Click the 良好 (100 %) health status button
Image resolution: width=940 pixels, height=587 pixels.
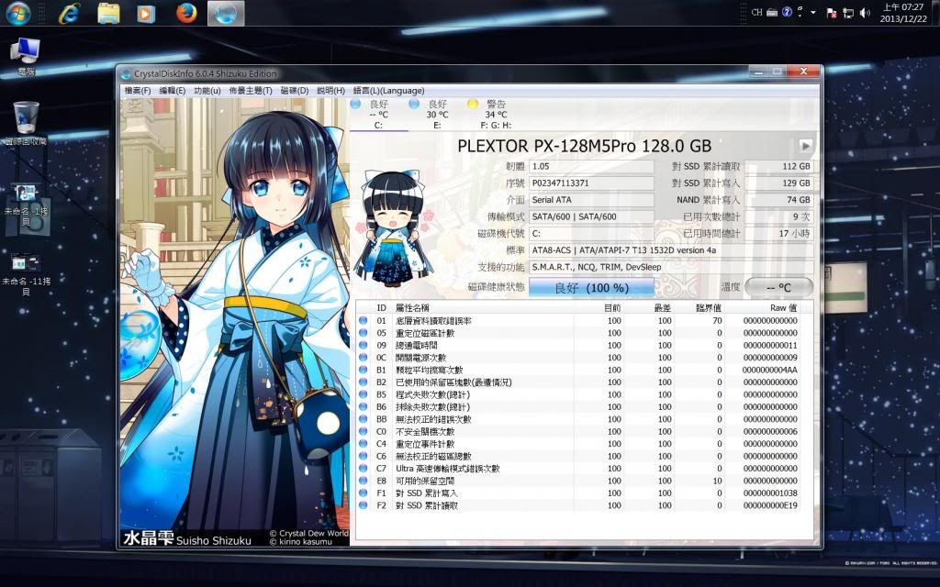click(591, 287)
